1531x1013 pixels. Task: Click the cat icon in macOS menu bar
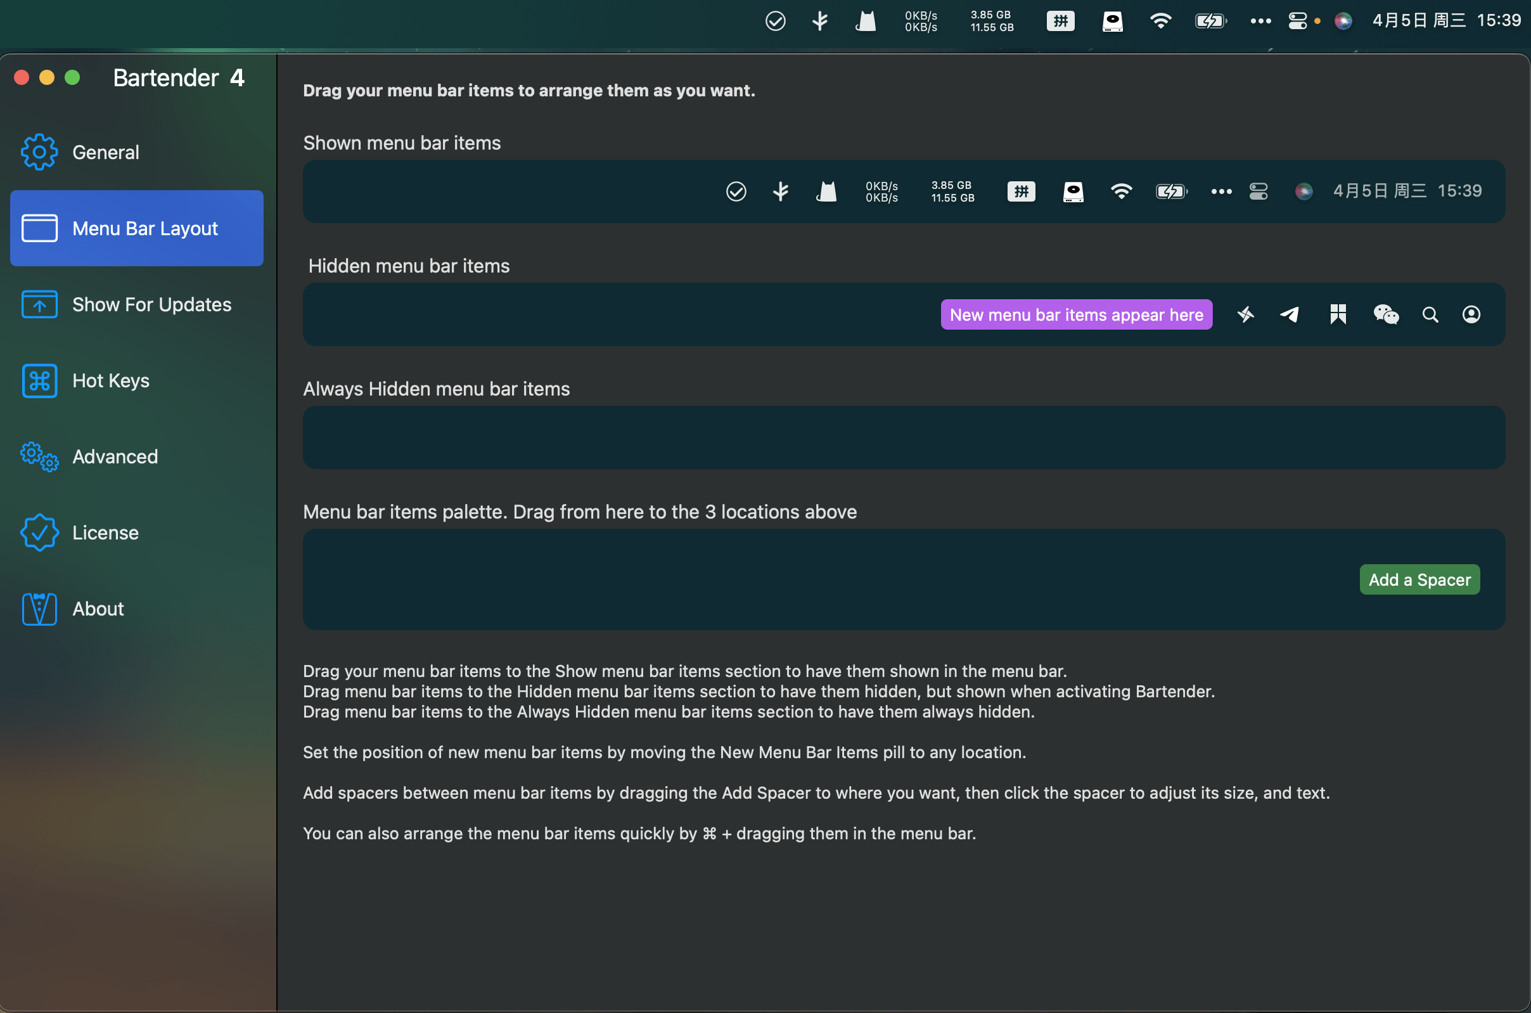866,21
